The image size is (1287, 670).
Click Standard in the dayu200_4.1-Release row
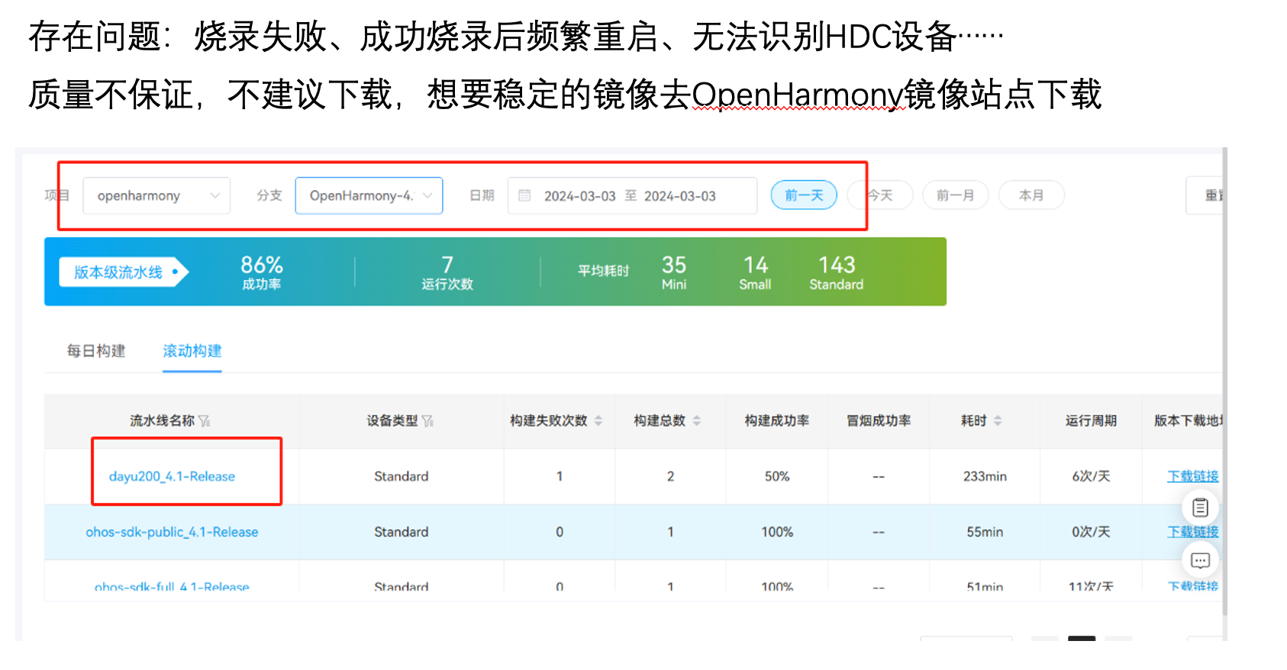[x=402, y=476]
